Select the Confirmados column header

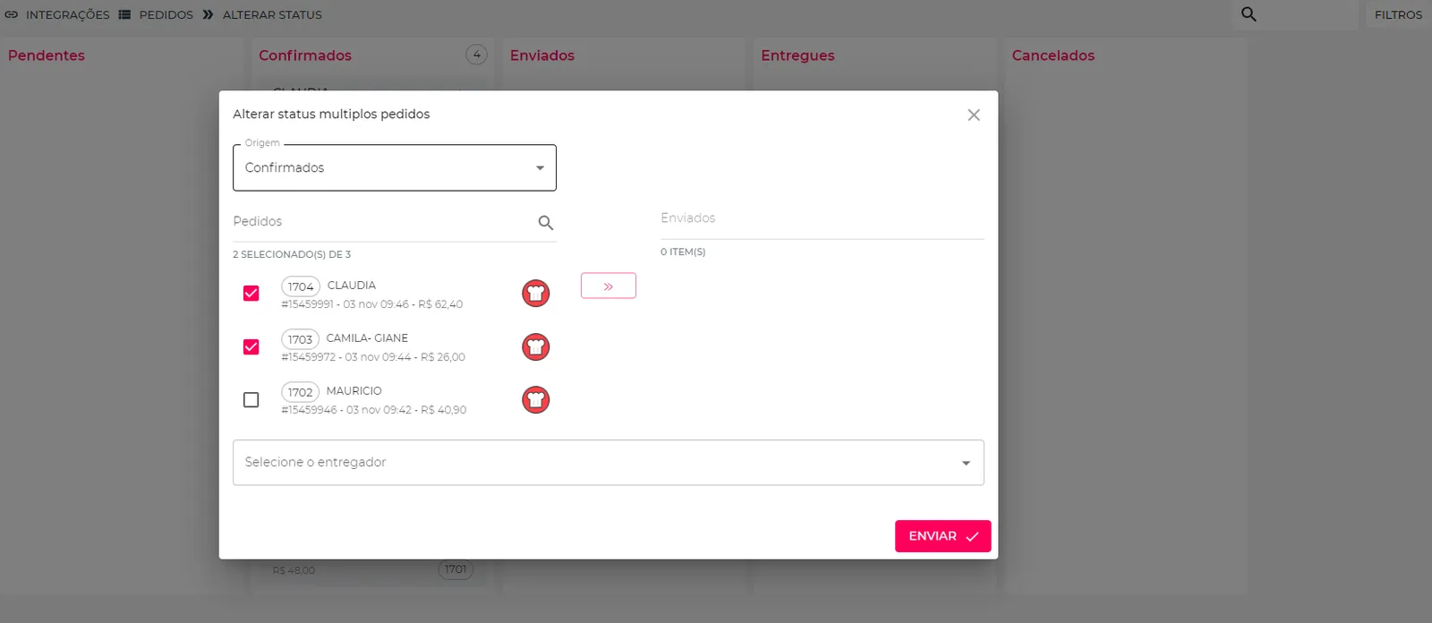click(x=305, y=55)
